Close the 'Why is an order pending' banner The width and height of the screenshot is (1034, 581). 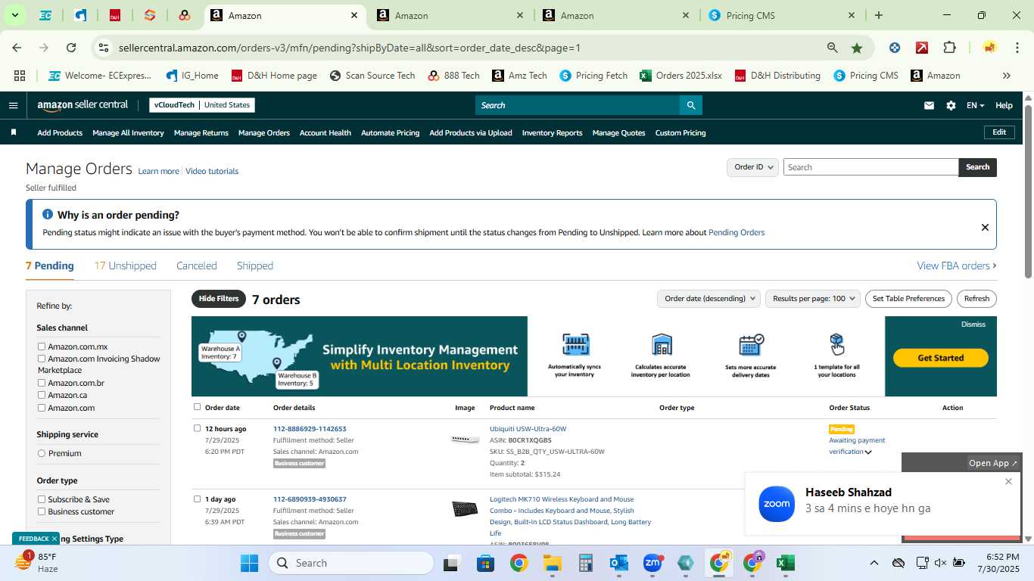click(985, 227)
